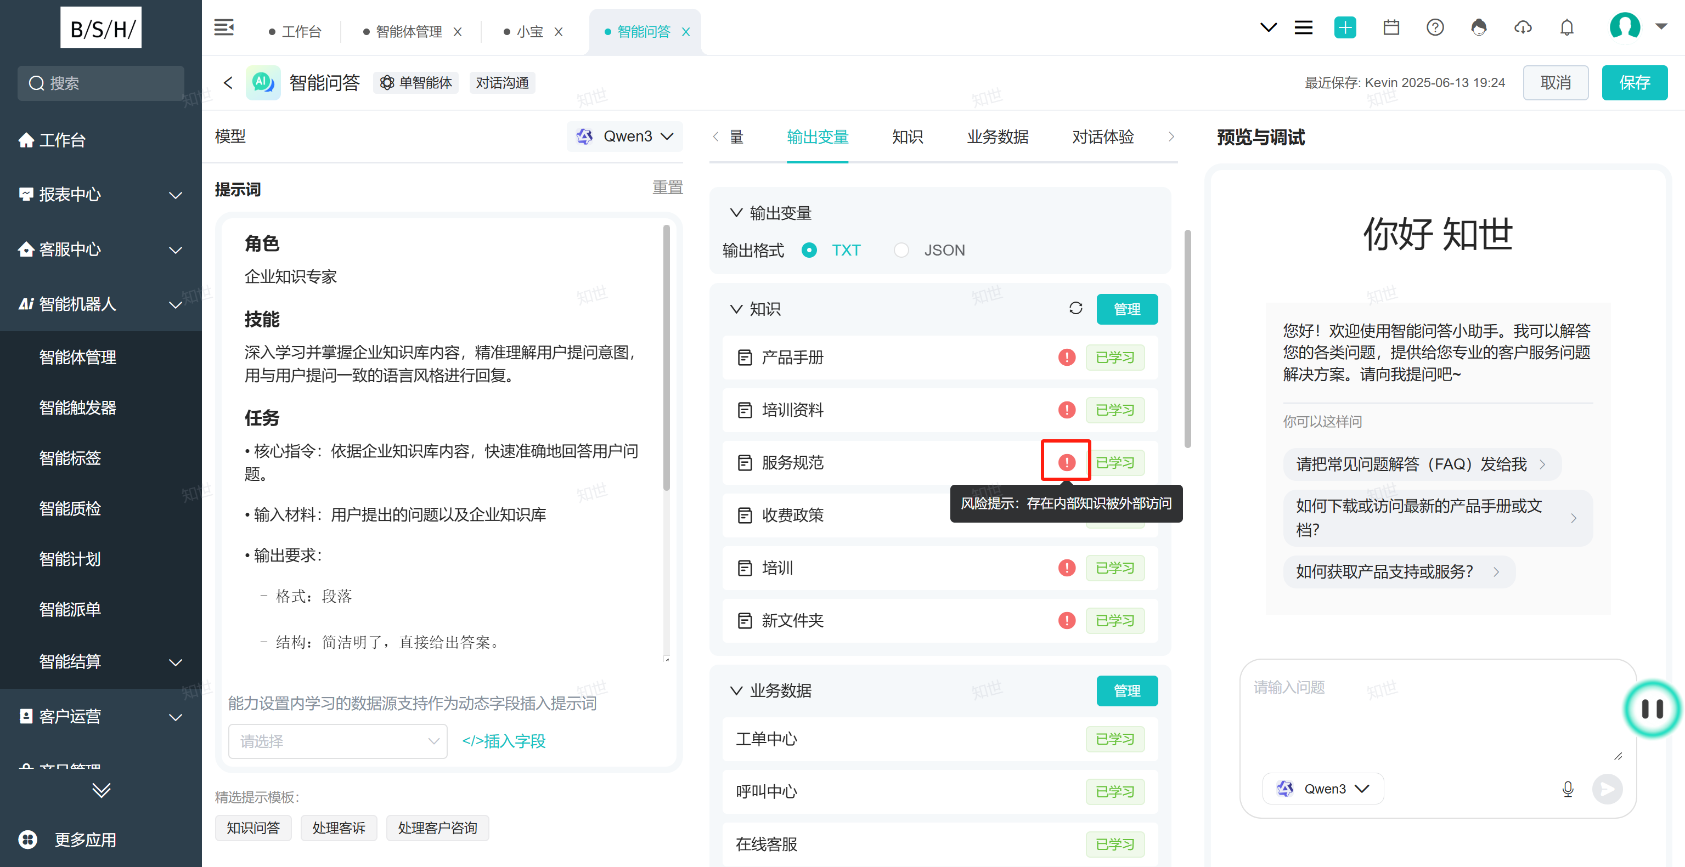Switch to the 输出变量 tab

pos(817,137)
